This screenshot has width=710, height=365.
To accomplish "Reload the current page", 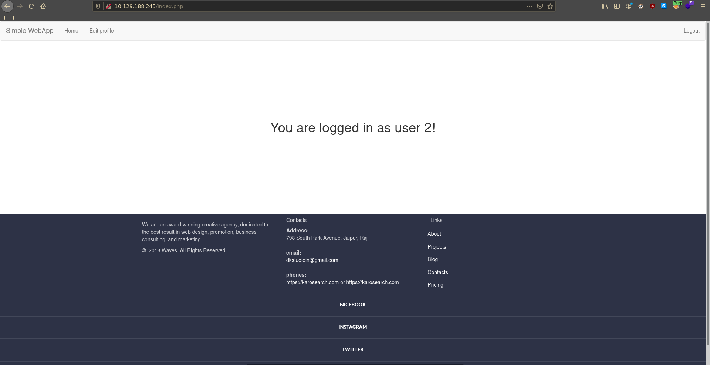I will [31, 6].
